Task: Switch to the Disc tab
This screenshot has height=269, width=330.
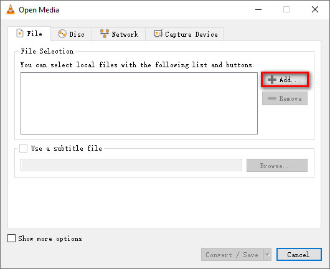Action: (71, 34)
